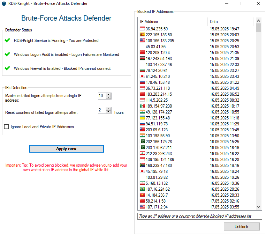Click the red Important Tip whitelist message
The height and width of the screenshot is (234, 266).
(x=66, y=167)
